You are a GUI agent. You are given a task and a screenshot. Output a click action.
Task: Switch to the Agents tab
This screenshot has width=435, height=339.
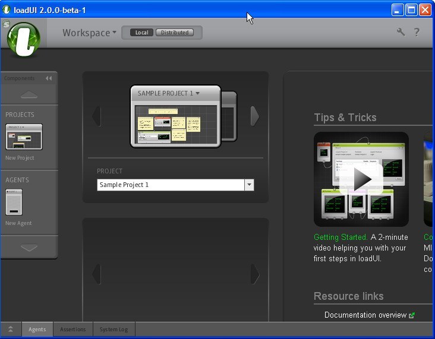[x=37, y=330]
